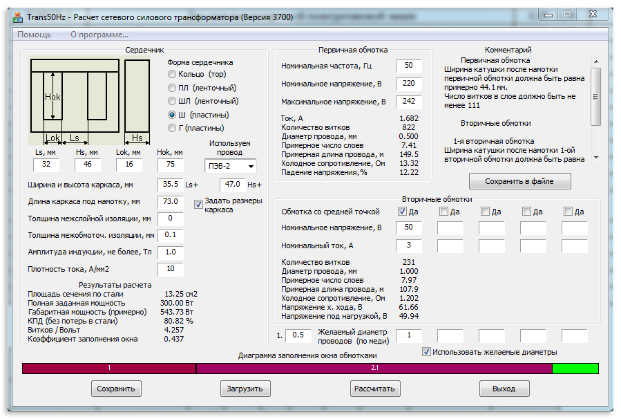The image size is (621, 419).
Task: Click the third secondary desired diameter field
Action: [x=492, y=336]
